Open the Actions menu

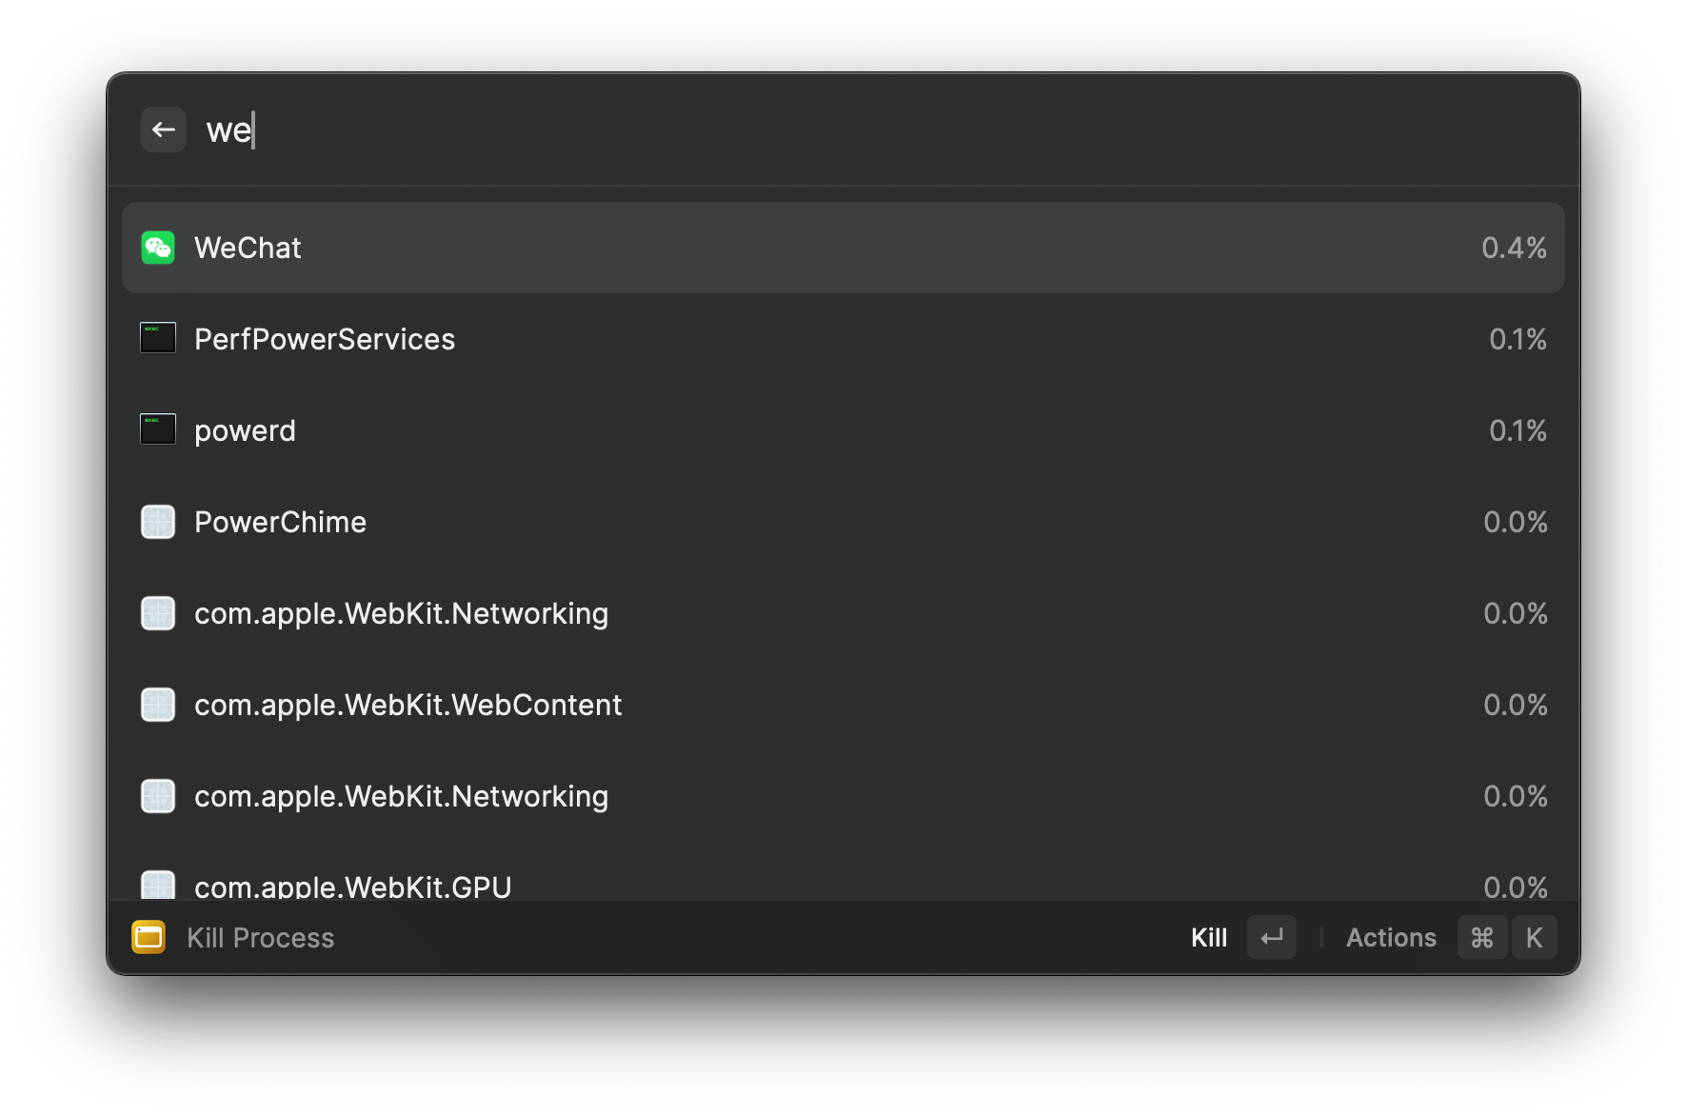(x=1390, y=938)
